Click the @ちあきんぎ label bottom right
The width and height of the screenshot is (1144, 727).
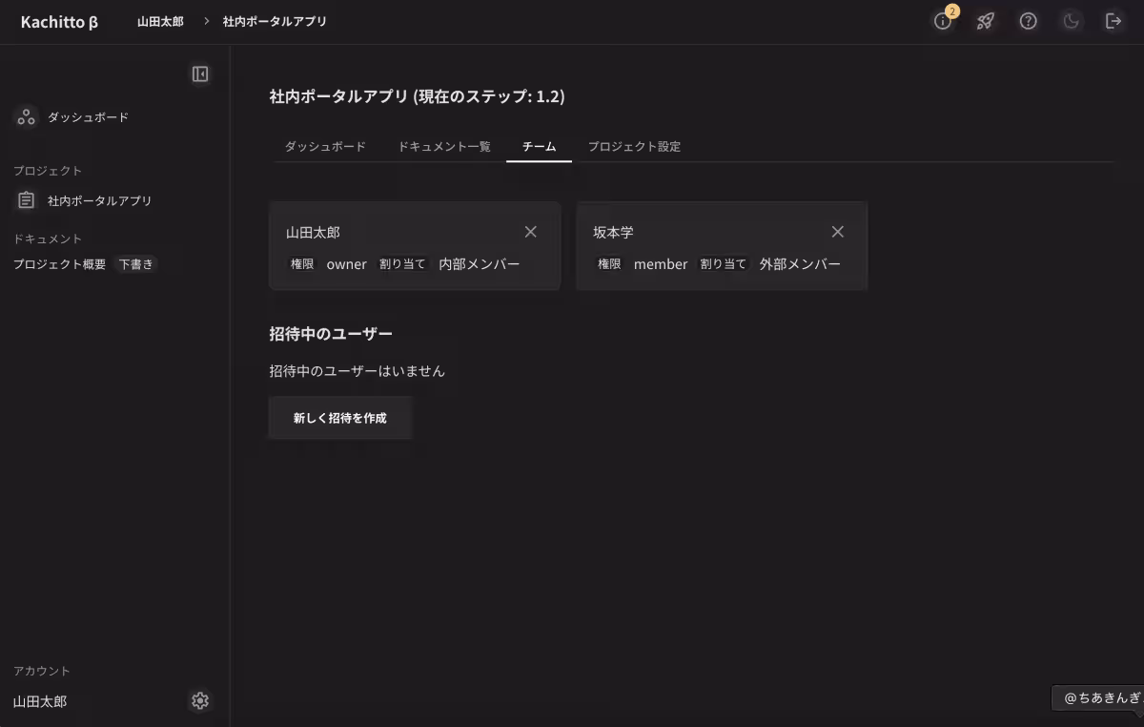[1098, 697]
